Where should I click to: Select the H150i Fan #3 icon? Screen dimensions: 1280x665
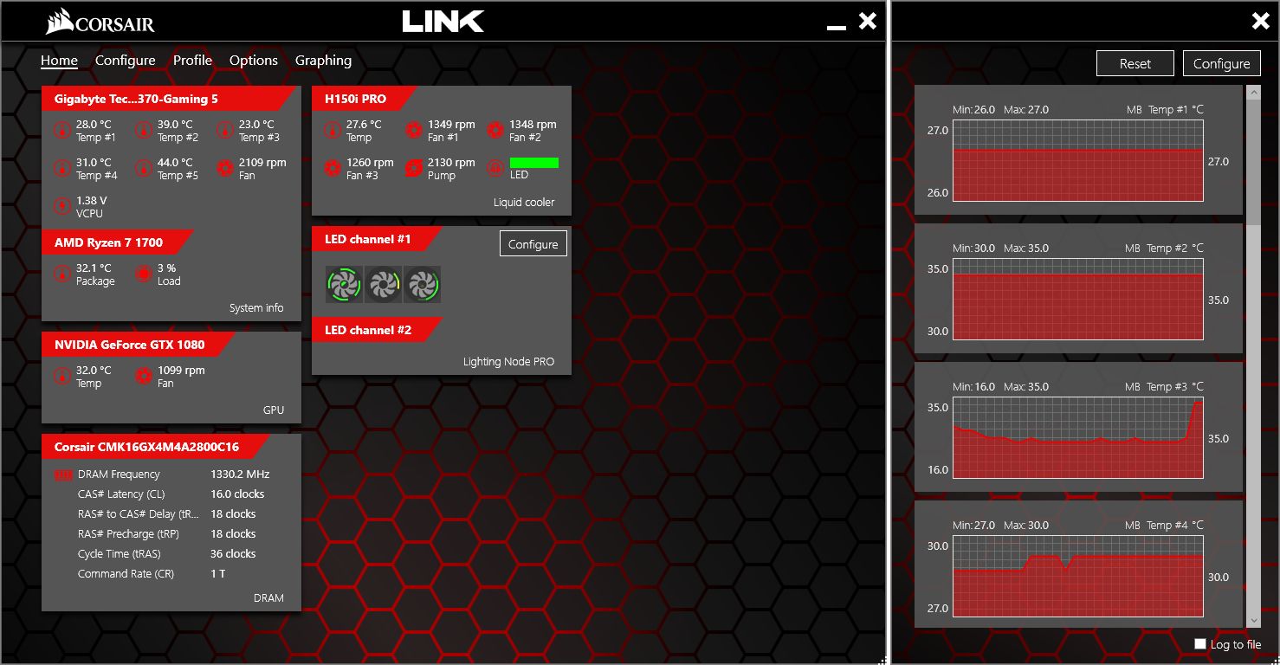pos(333,169)
